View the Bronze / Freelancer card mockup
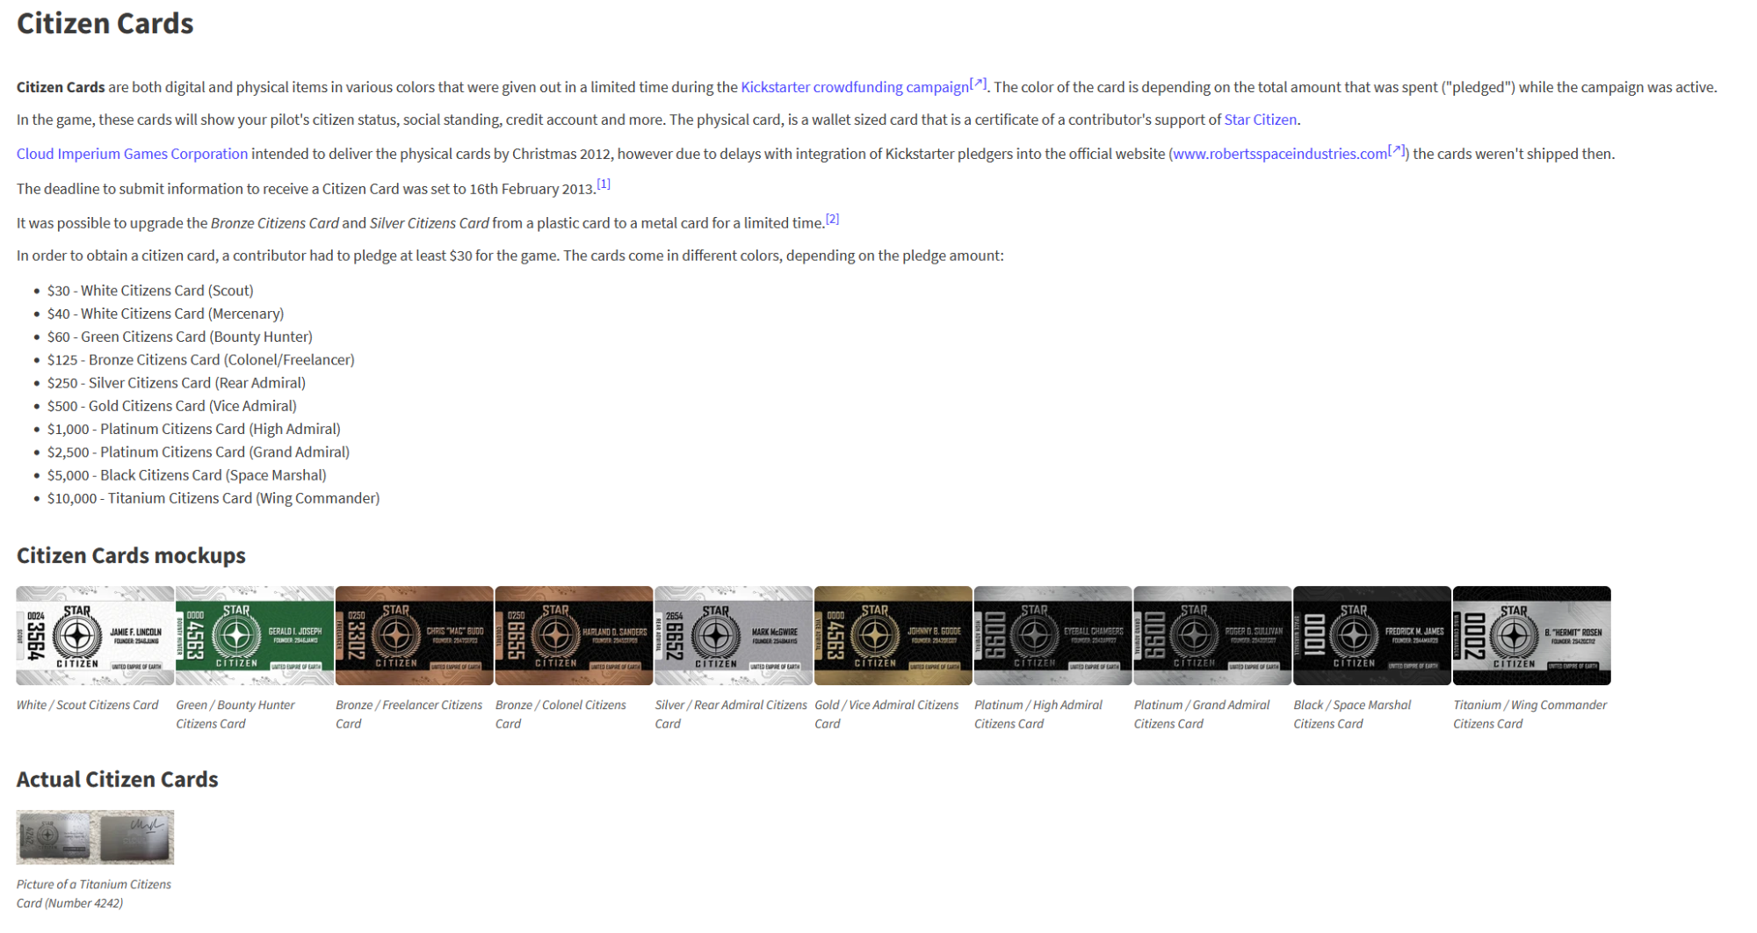 pyautogui.click(x=414, y=635)
